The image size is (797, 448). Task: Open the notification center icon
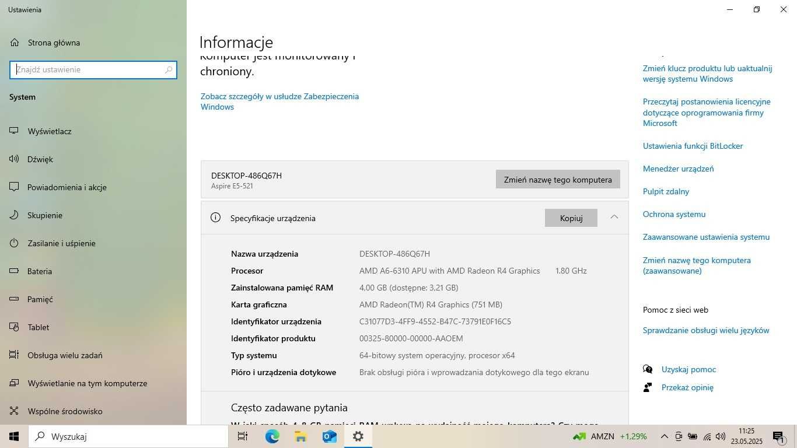click(x=778, y=436)
